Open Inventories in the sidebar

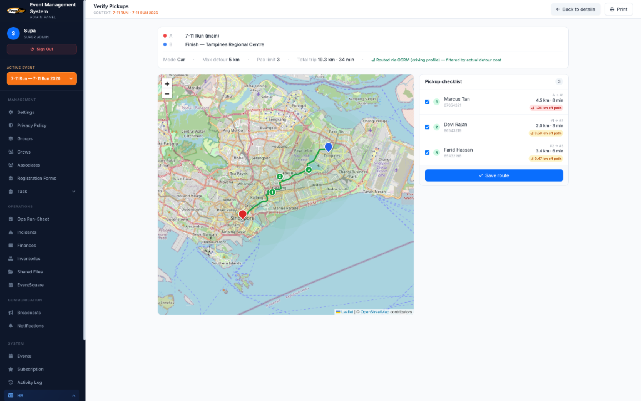tap(42, 258)
